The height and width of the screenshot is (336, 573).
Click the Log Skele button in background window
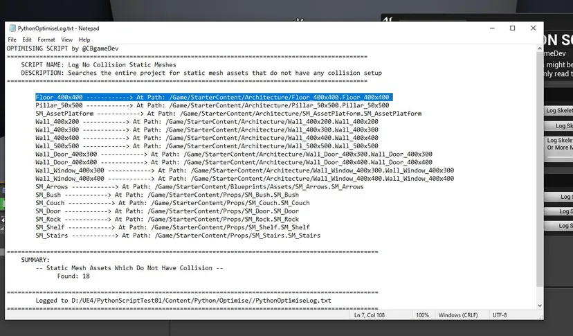(x=558, y=111)
